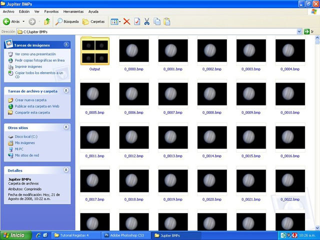Switch to Adobe Photoshop CS3 in taskbar
The width and height of the screenshot is (320, 240).
[126, 235]
